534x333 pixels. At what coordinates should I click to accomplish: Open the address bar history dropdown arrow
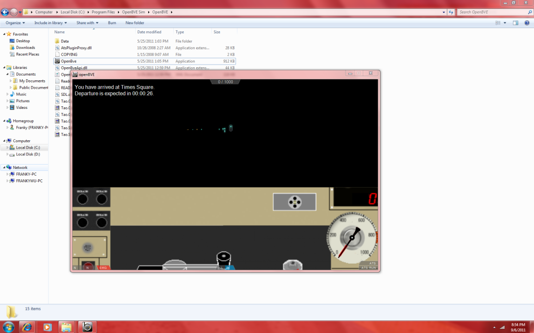coord(444,12)
